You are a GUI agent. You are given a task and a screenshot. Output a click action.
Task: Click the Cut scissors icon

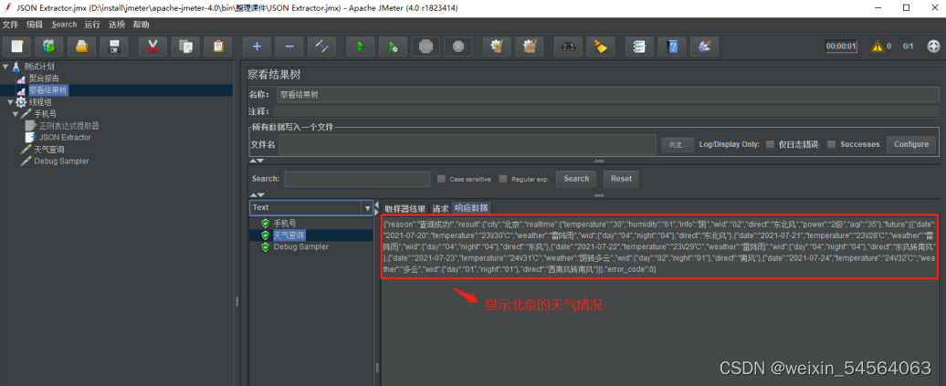click(x=152, y=47)
